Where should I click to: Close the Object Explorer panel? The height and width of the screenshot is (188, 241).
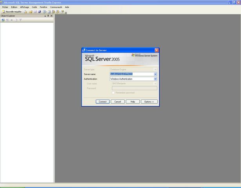click(52, 16)
